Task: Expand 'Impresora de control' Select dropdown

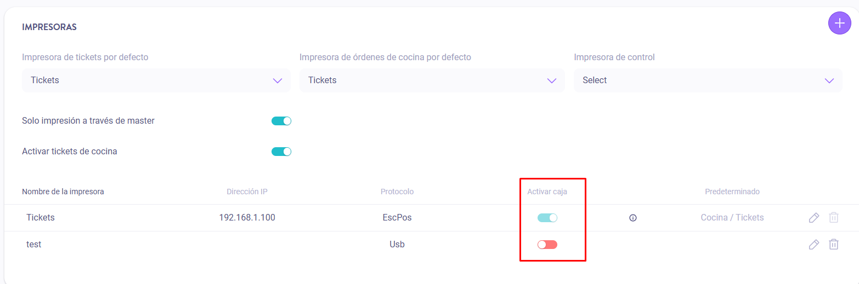Action: coord(708,80)
